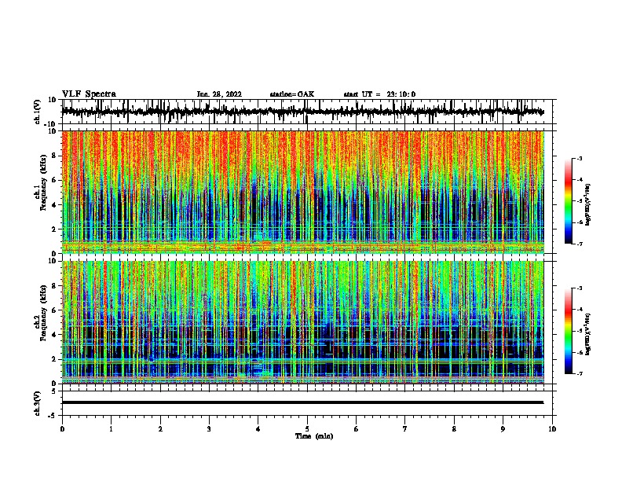
Task: Click time axis tick label "6"
Action: pos(357,429)
